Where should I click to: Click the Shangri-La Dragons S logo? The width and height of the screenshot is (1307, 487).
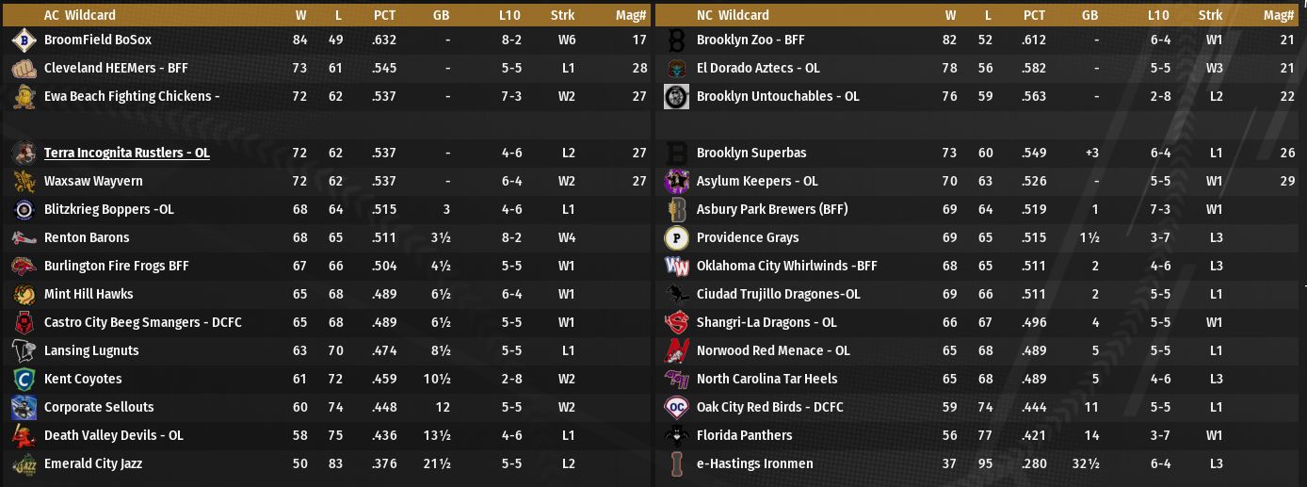676,322
